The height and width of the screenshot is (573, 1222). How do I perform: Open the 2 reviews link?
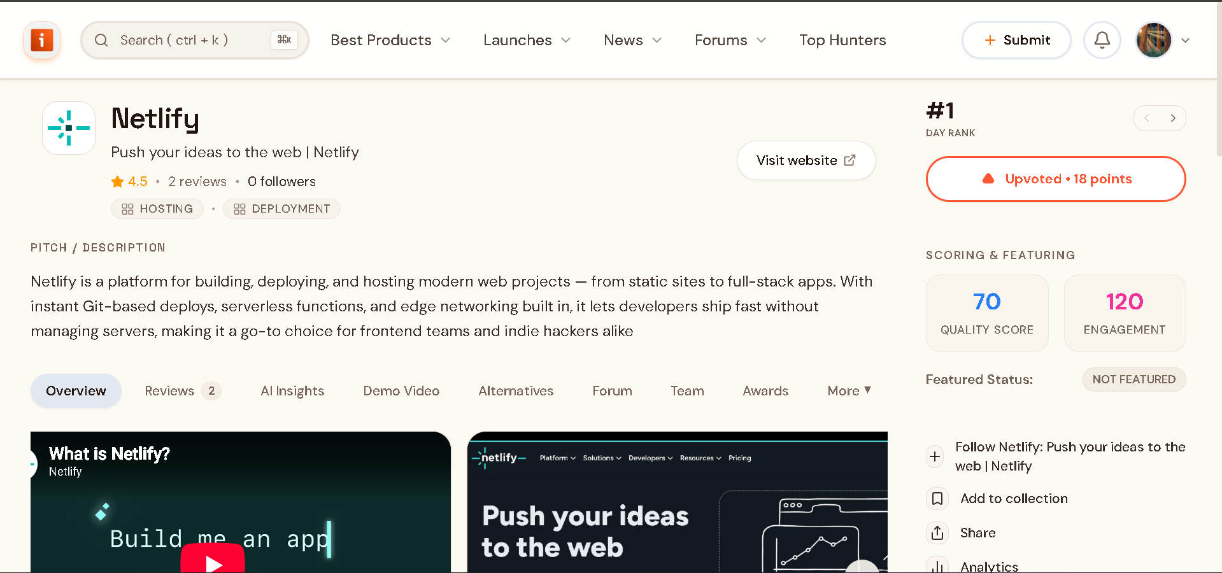click(x=197, y=181)
